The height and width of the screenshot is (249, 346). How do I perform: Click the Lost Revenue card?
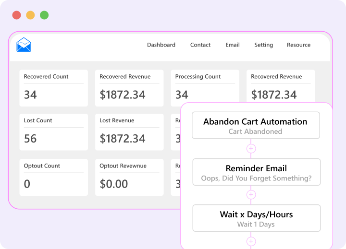(129, 132)
